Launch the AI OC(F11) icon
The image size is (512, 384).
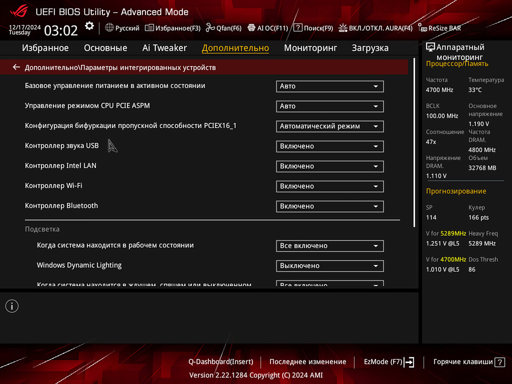251,28
